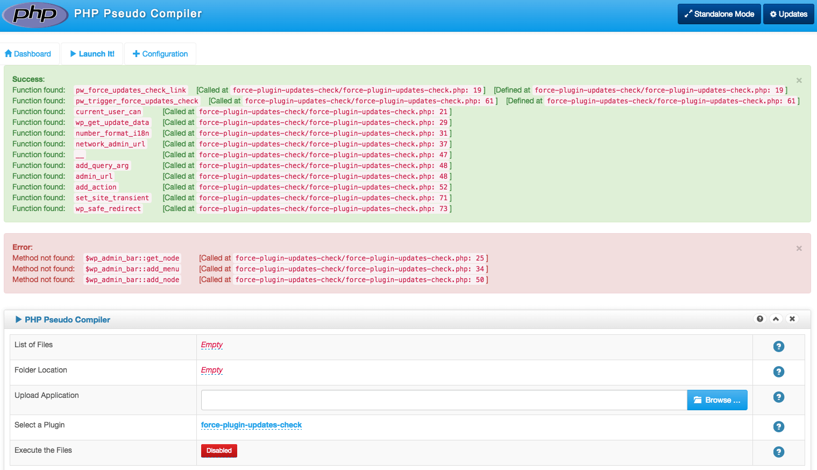Switch to the Dashboard tab
The width and height of the screenshot is (817, 470).
[x=28, y=54]
